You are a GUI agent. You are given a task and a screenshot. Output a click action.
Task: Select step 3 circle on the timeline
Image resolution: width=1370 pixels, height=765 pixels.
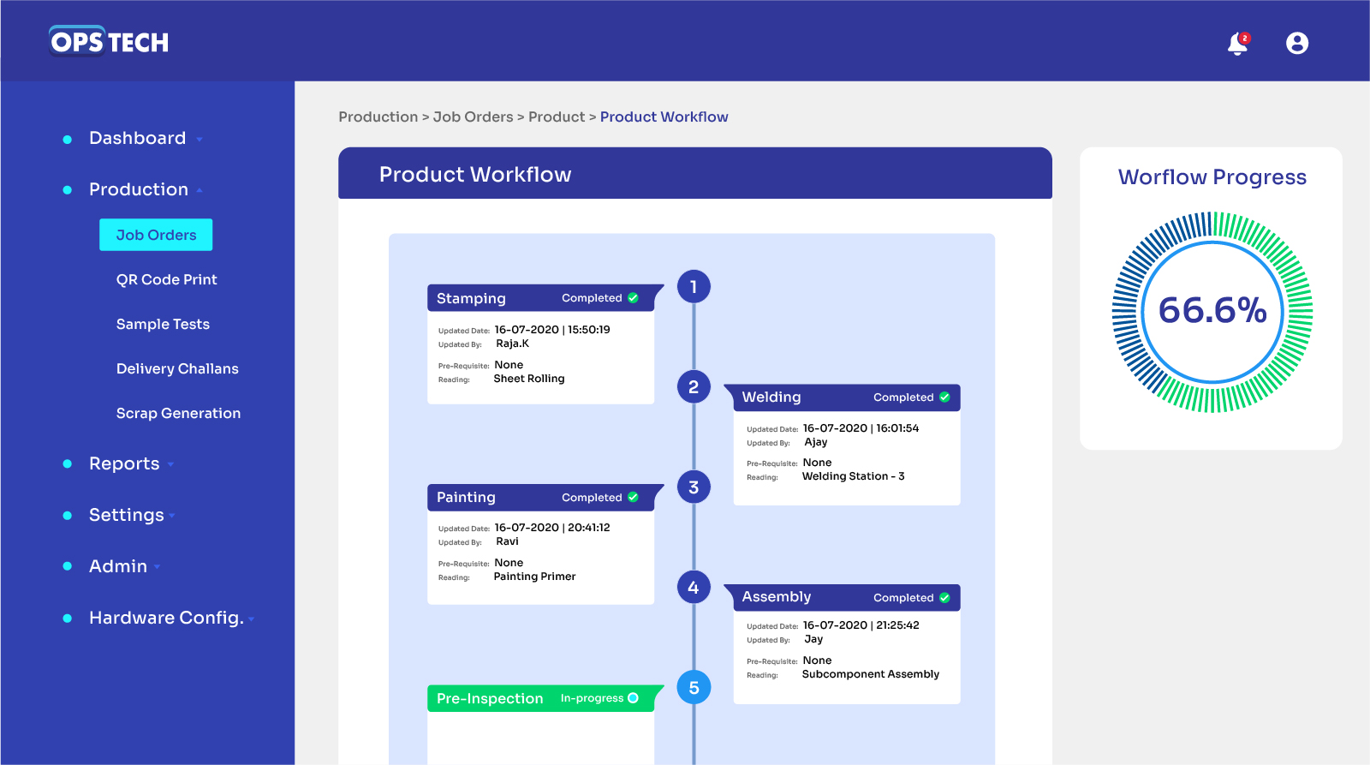tap(694, 487)
